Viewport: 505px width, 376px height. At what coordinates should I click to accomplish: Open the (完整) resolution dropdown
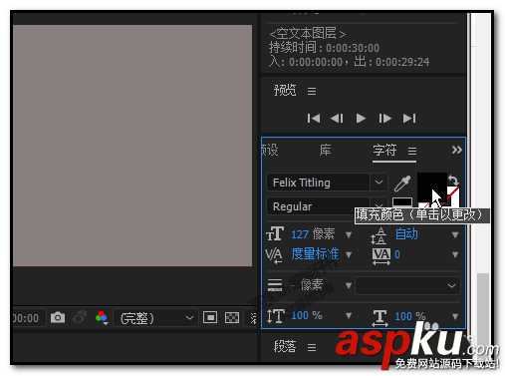[x=155, y=318]
